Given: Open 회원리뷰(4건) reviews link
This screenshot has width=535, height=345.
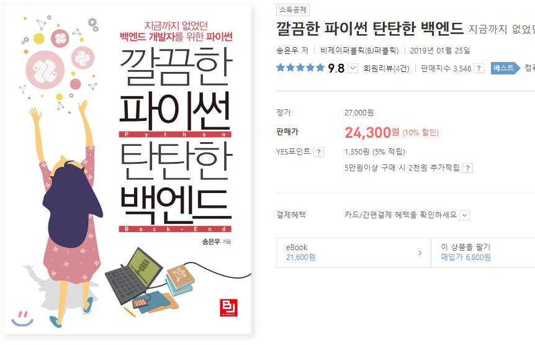Looking at the screenshot, I should [x=386, y=68].
